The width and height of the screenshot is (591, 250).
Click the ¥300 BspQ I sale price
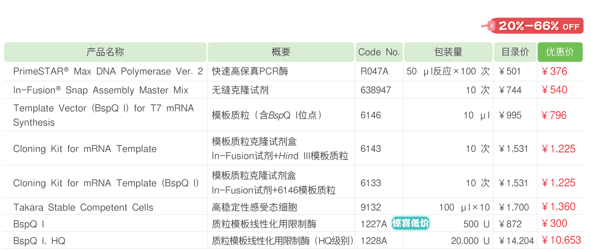tap(554, 224)
